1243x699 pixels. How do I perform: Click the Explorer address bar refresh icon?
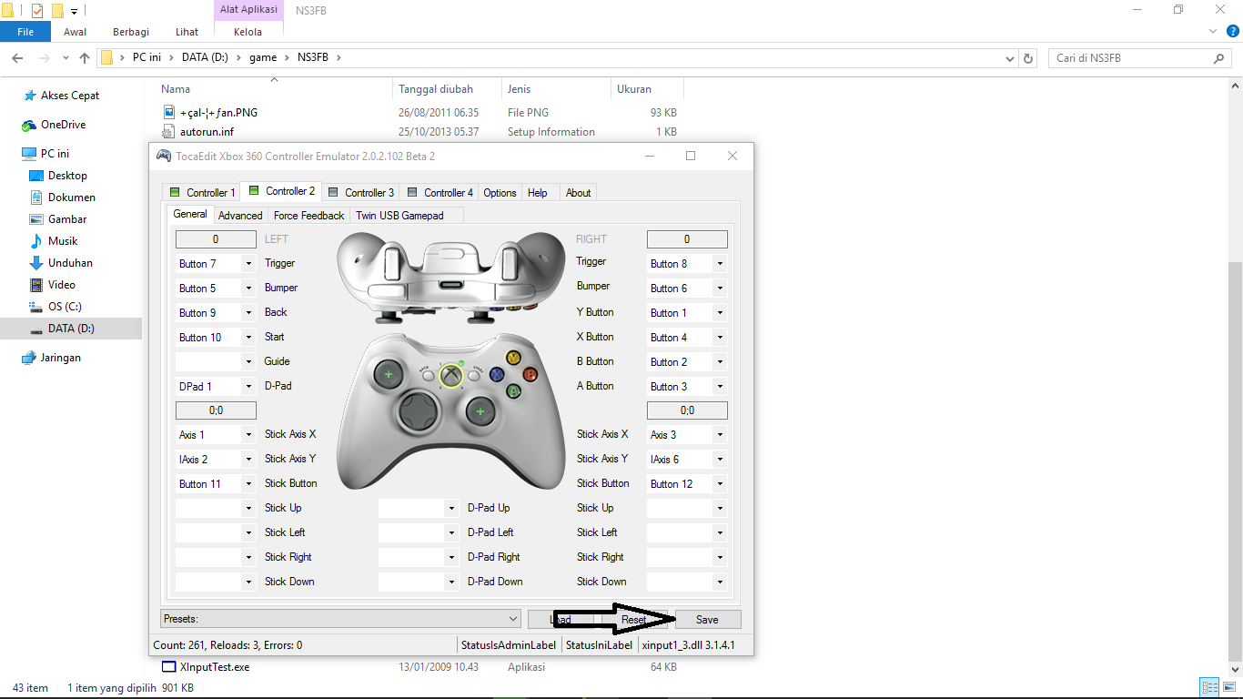point(1029,58)
